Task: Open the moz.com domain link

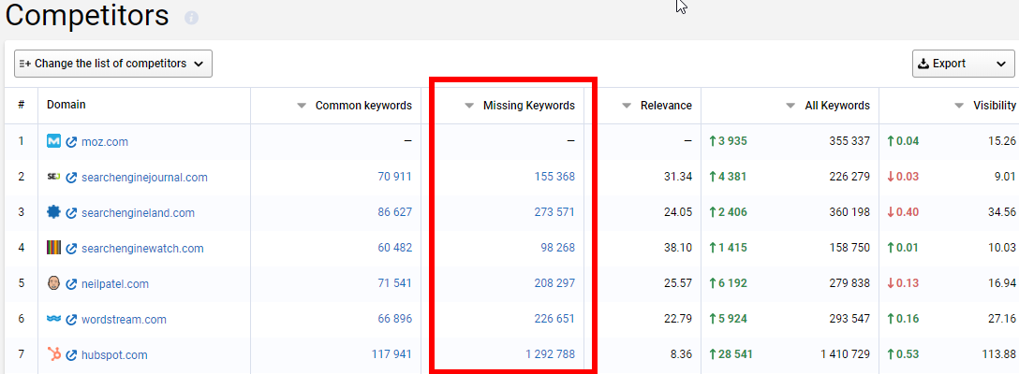Action: tap(104, 142)
